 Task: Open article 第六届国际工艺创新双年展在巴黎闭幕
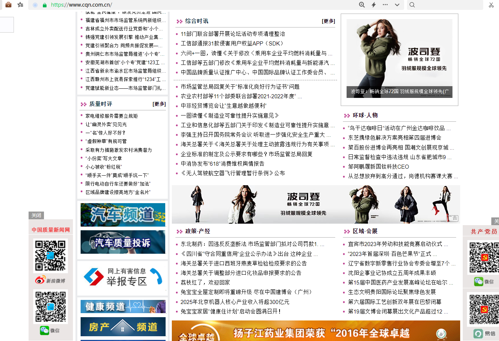pos(395,302)
